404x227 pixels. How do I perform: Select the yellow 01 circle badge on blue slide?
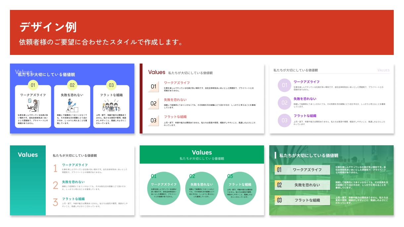(x=33, y=85)
